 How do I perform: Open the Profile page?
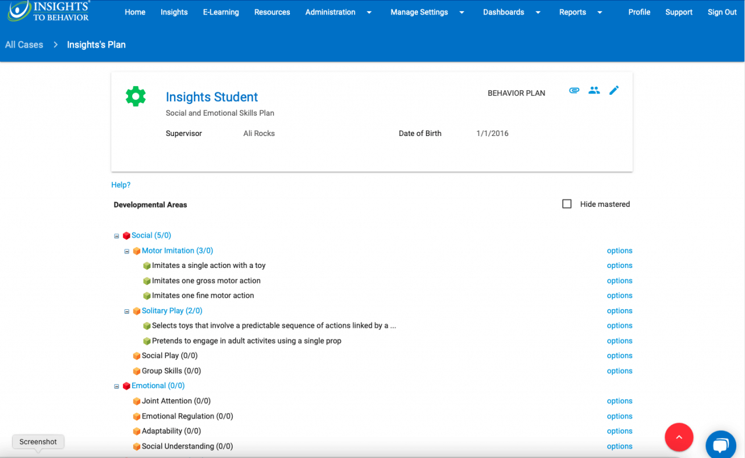pos(639,12)
